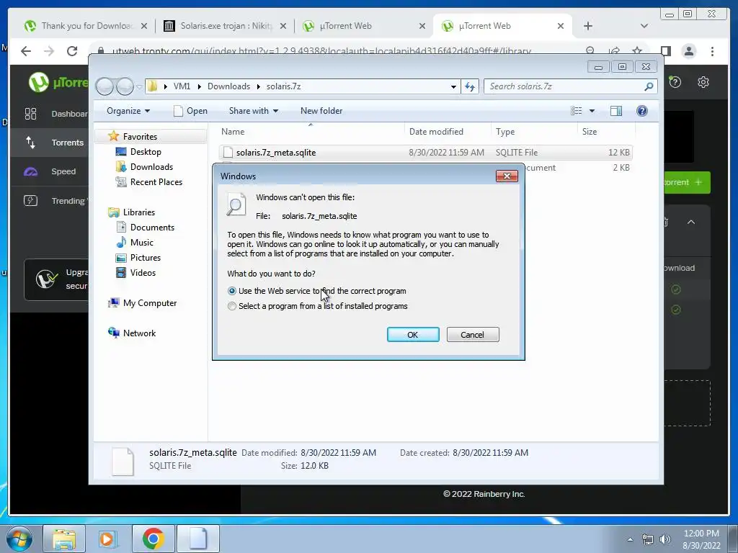Sort by Date modified column header
This screenshot has height=553, width=738.
click(x=436, y=132)
